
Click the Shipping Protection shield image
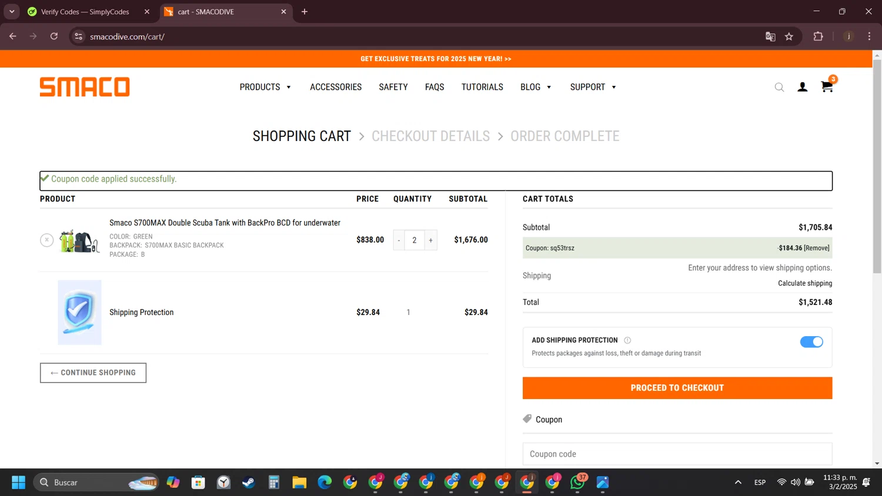(x=79, y=312)
